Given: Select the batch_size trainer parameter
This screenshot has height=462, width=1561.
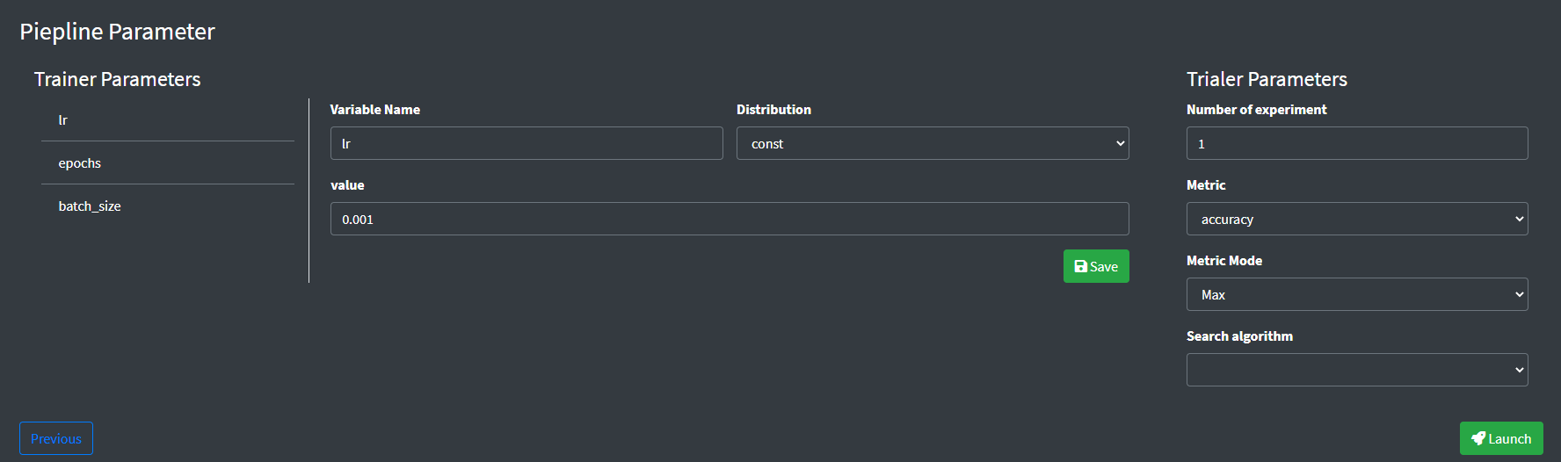Looking at the screenshot, I should point(168,206).
